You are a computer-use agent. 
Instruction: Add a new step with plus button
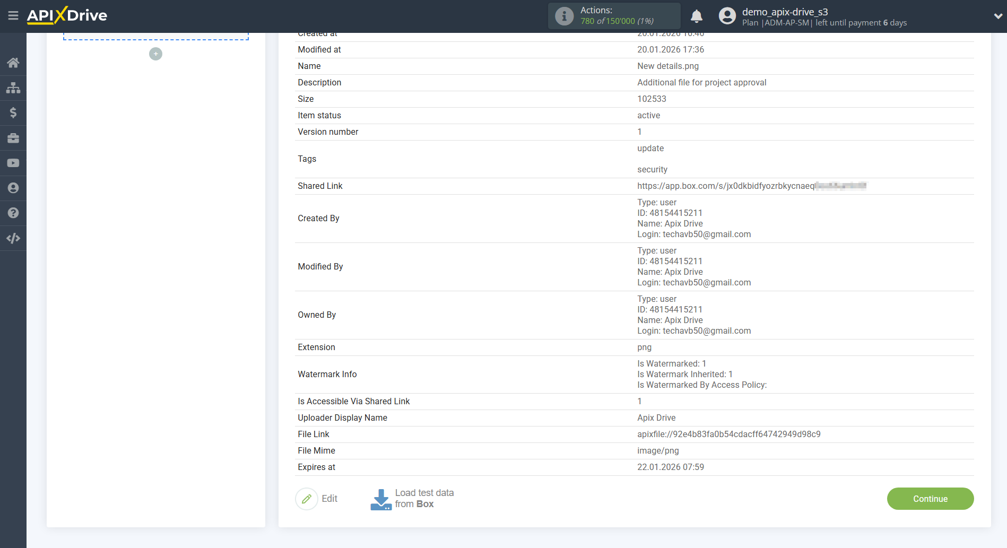click(155, 54)
